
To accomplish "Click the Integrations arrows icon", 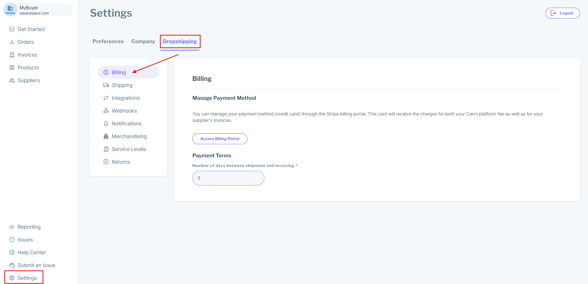I will [x=106, y=98].
